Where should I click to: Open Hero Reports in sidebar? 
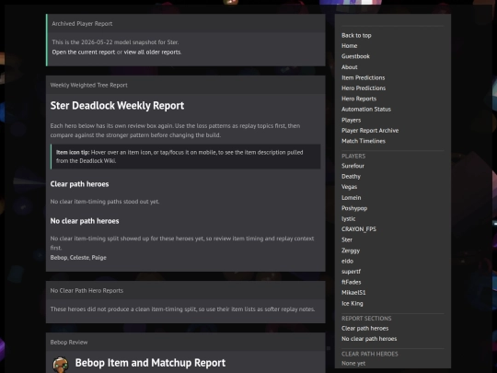(x=359, y=99)
